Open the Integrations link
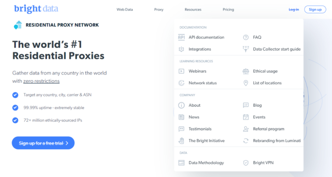Image resolution: width=332 pixels, height=177 pixels. coord(200,49)
